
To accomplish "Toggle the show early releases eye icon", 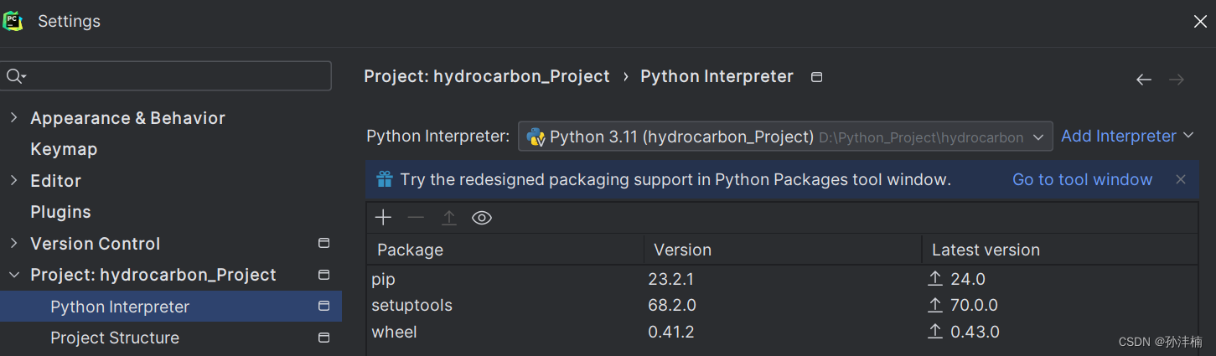I will 482,218.
